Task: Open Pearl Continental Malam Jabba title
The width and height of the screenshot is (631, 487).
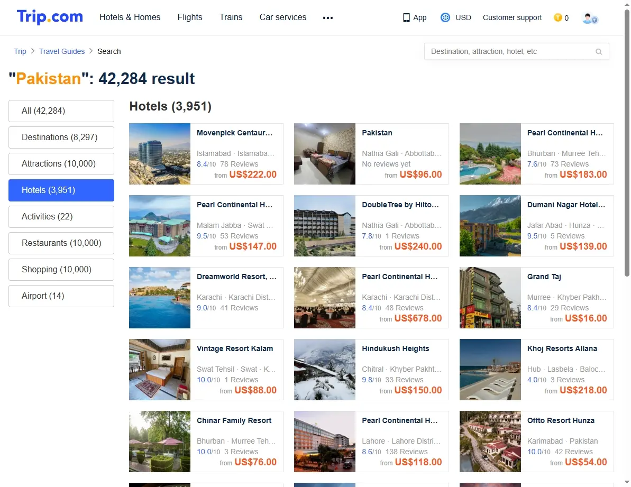Action: coord(235,205)
